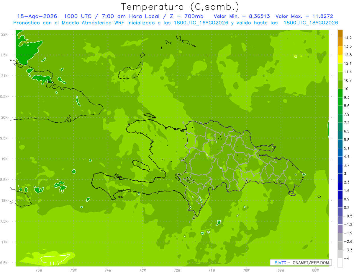Click the "71W" longitude label
Screen dimensions: 354x274
tap(212, 270)
